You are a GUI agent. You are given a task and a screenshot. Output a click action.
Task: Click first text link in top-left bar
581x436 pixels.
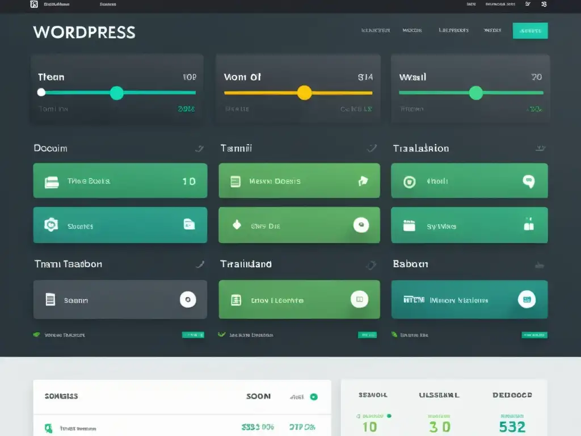[x=57, y=5]
